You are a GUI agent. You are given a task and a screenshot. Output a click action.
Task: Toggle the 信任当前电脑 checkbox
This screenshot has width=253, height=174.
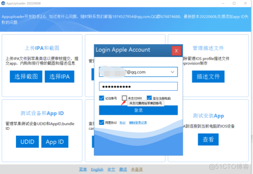coord(149,98)
